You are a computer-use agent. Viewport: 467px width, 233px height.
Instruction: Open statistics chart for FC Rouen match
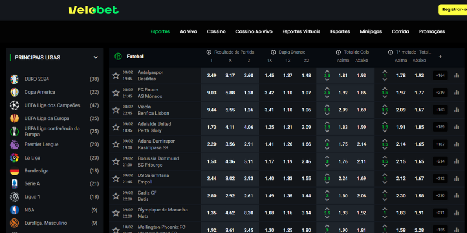click(x=456, y=93)
